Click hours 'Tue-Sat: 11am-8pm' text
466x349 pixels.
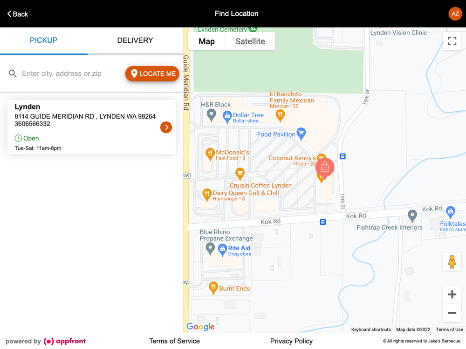point(38,148)
